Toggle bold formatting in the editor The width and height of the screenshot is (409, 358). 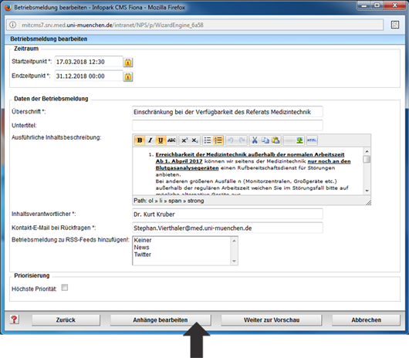coord(140,140)
